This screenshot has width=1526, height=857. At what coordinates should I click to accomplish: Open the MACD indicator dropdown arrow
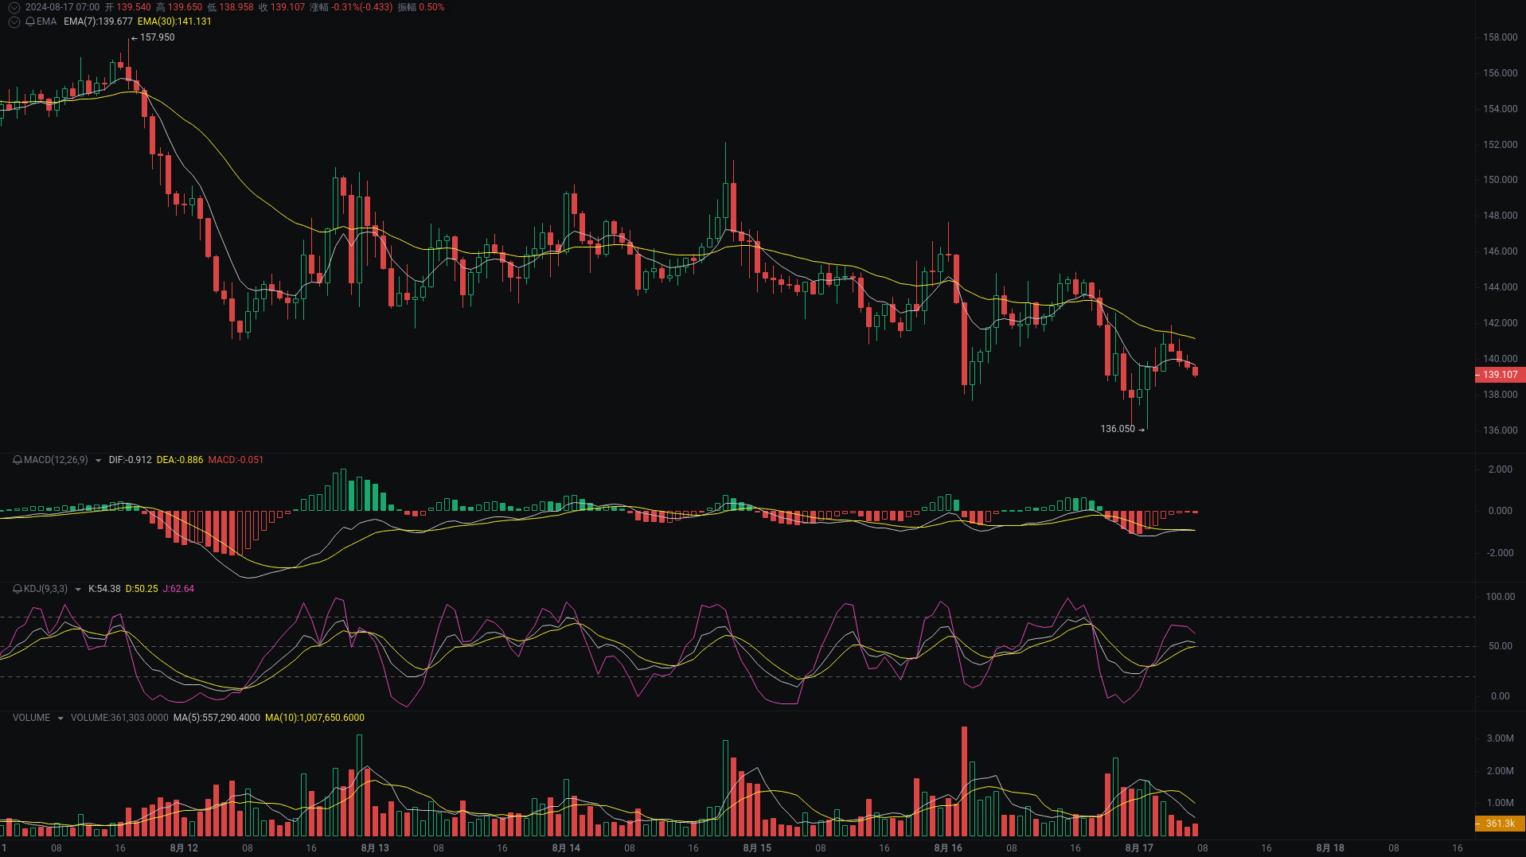tap(97, 460)
